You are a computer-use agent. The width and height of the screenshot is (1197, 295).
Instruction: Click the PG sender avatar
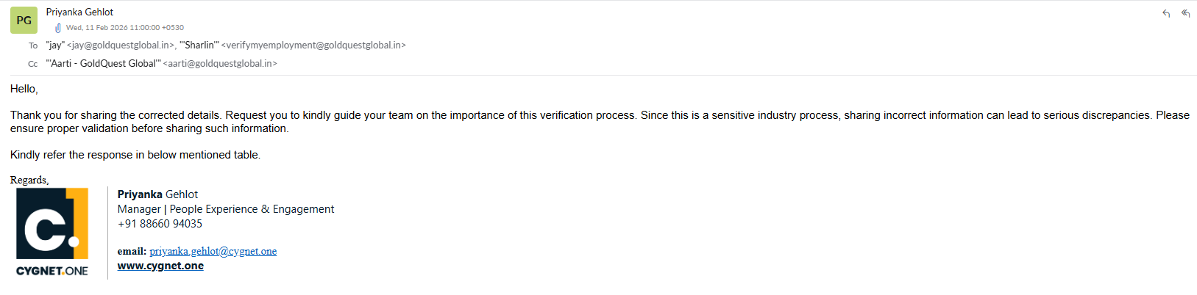24,21
